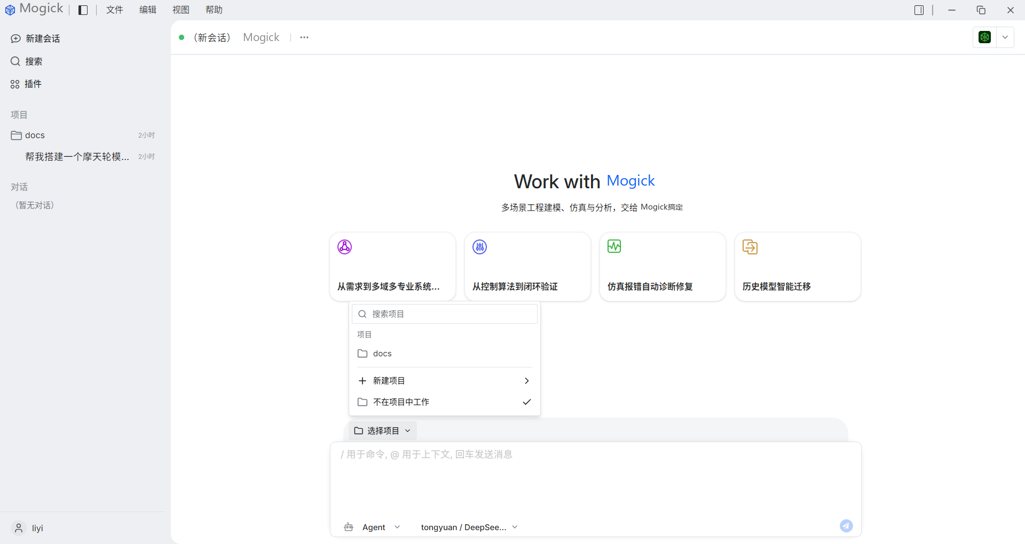
Task: Choose the 历史模型智能迁移 card
Action: pos(798,267)
